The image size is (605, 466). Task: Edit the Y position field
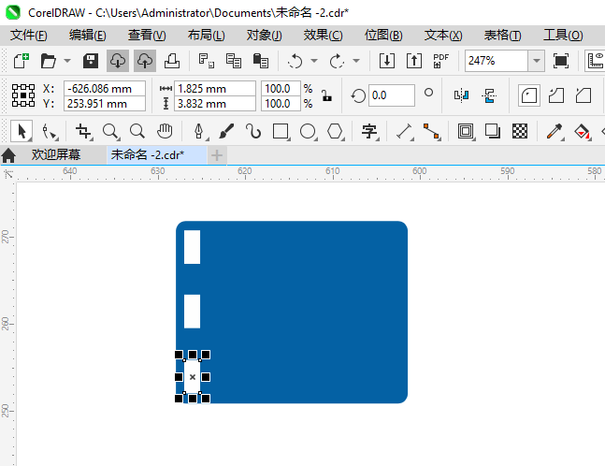104,104
